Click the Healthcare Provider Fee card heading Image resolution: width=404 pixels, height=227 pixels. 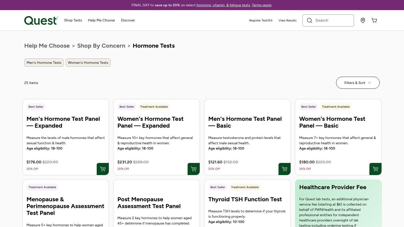(333, 187)
